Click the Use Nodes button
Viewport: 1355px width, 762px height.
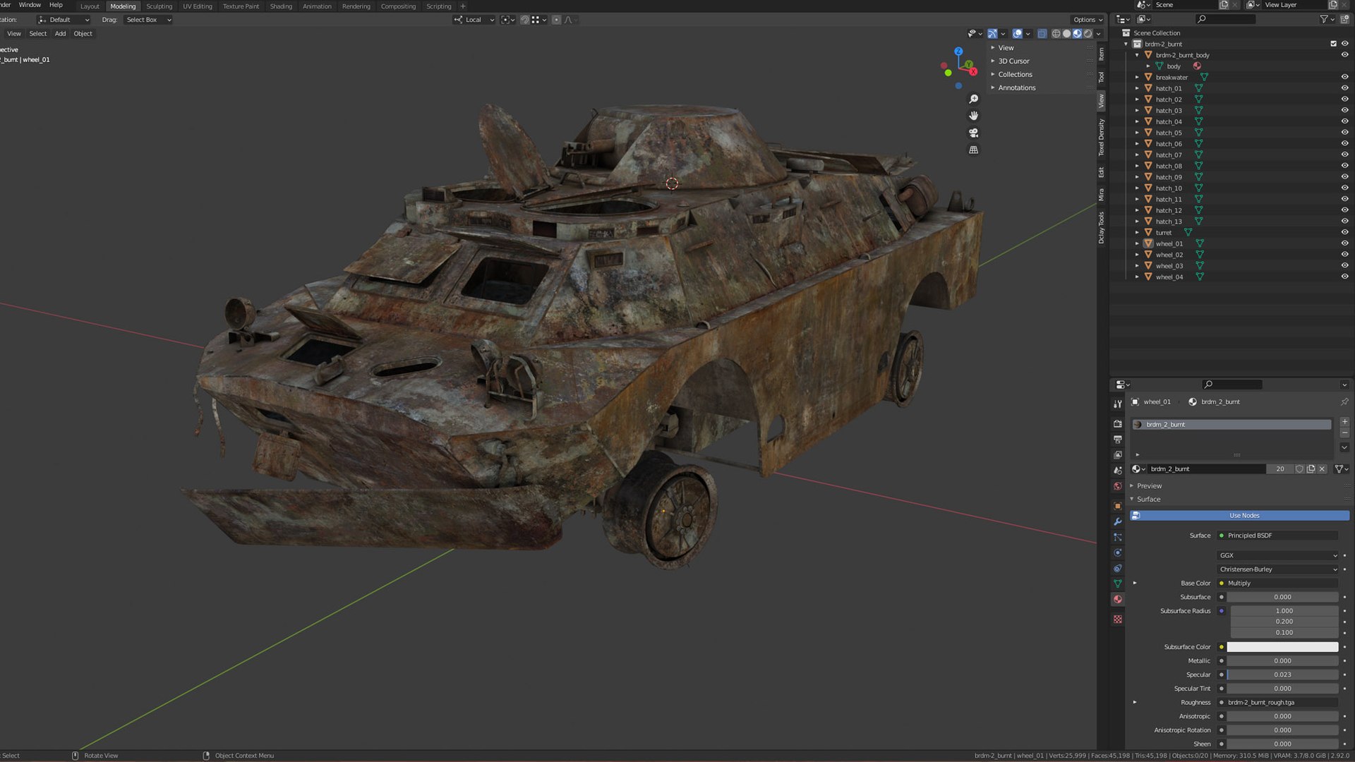click(x=1239, y=516)
